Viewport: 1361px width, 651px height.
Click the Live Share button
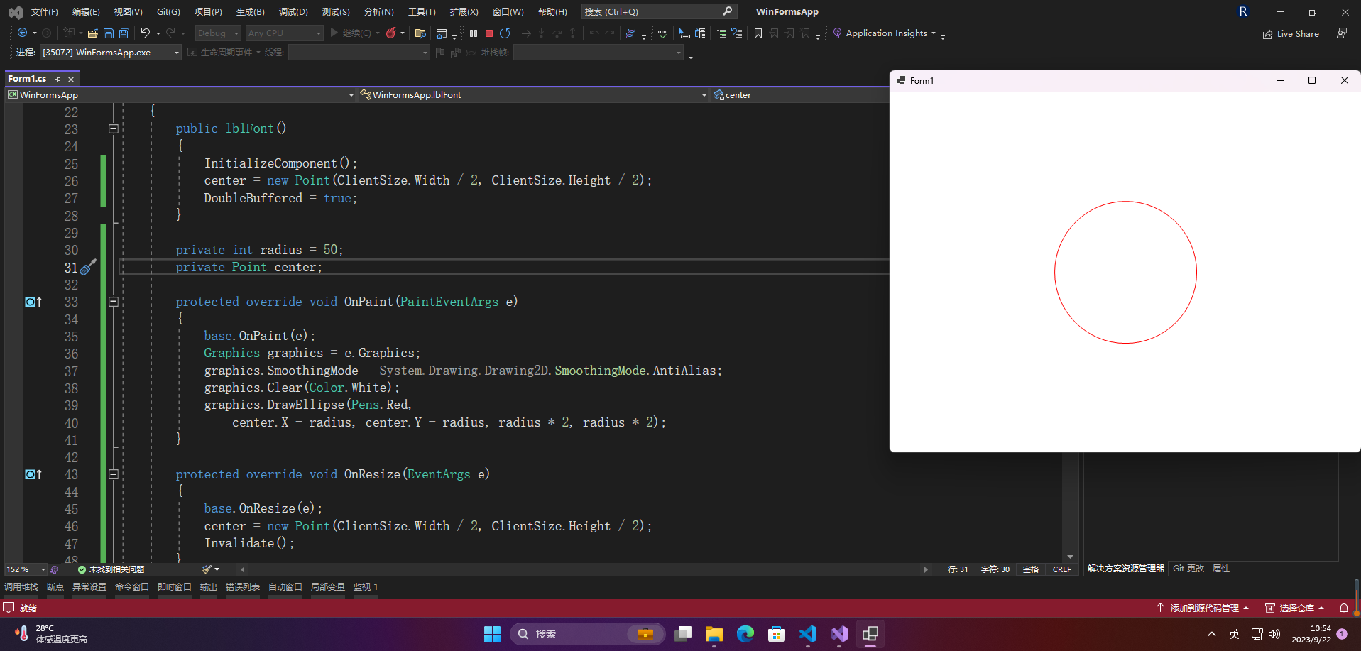coord(1291,33)
